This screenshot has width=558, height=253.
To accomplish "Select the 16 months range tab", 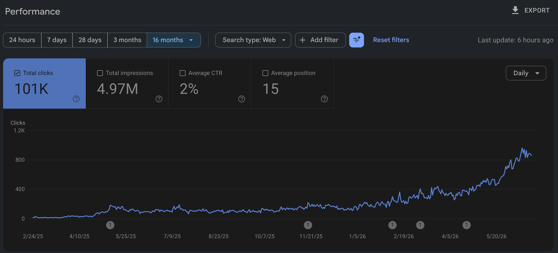I will pyautogui.click(x=174, y=40).
